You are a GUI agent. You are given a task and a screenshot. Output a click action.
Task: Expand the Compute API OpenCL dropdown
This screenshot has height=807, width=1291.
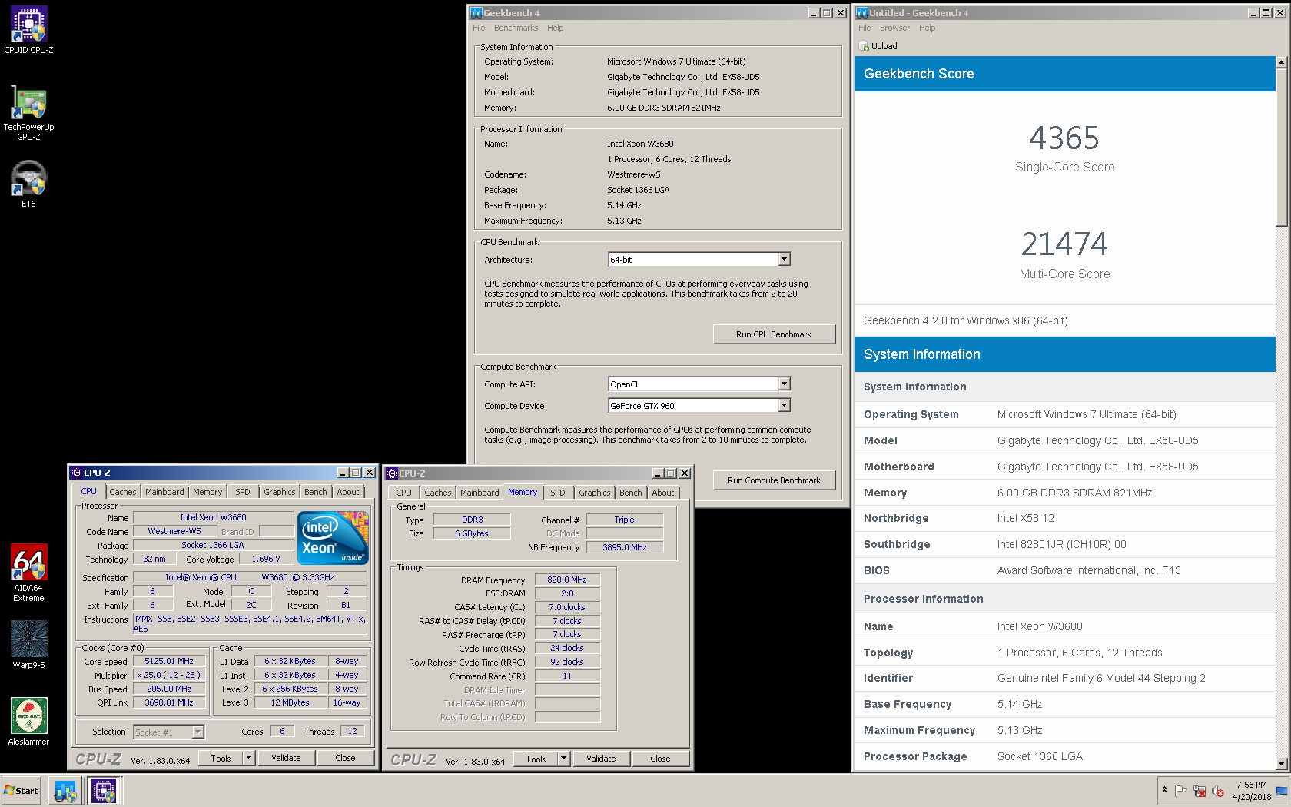coord(784,384)
